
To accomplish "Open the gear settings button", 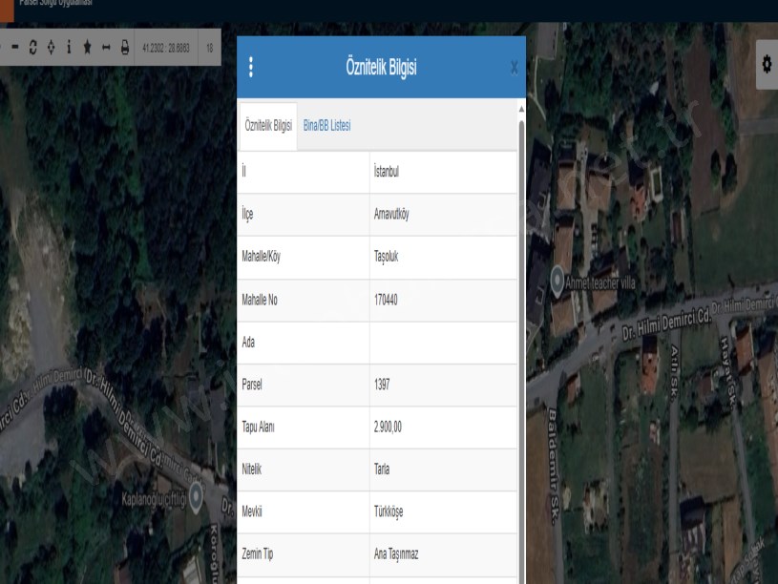I will [766, 62].
